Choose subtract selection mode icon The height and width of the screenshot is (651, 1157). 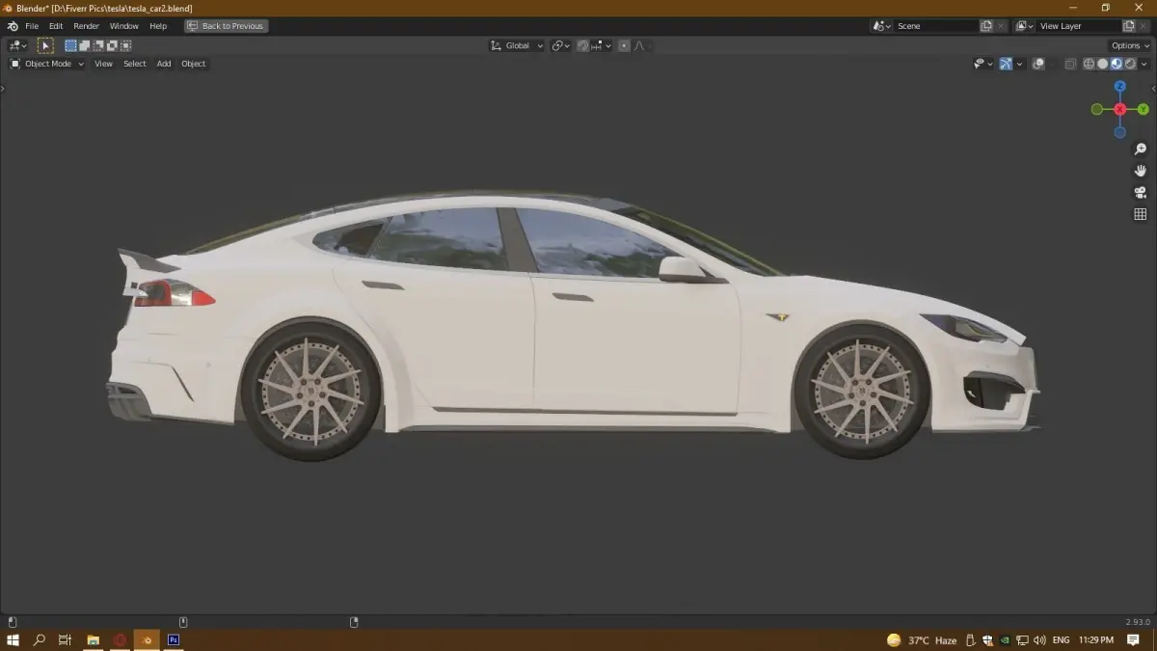pyautogui.click(x=98, y=45)
